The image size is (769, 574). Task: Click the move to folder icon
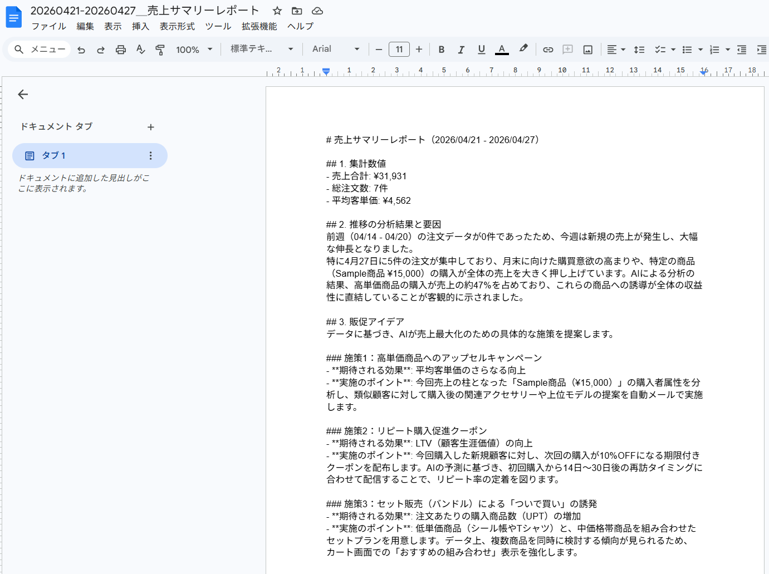pos(297,11)
